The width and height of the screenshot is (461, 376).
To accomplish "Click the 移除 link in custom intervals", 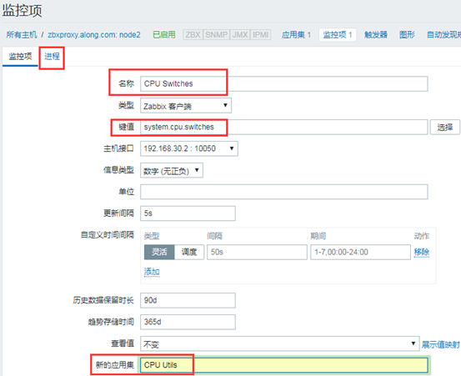I will coord(422,252).
